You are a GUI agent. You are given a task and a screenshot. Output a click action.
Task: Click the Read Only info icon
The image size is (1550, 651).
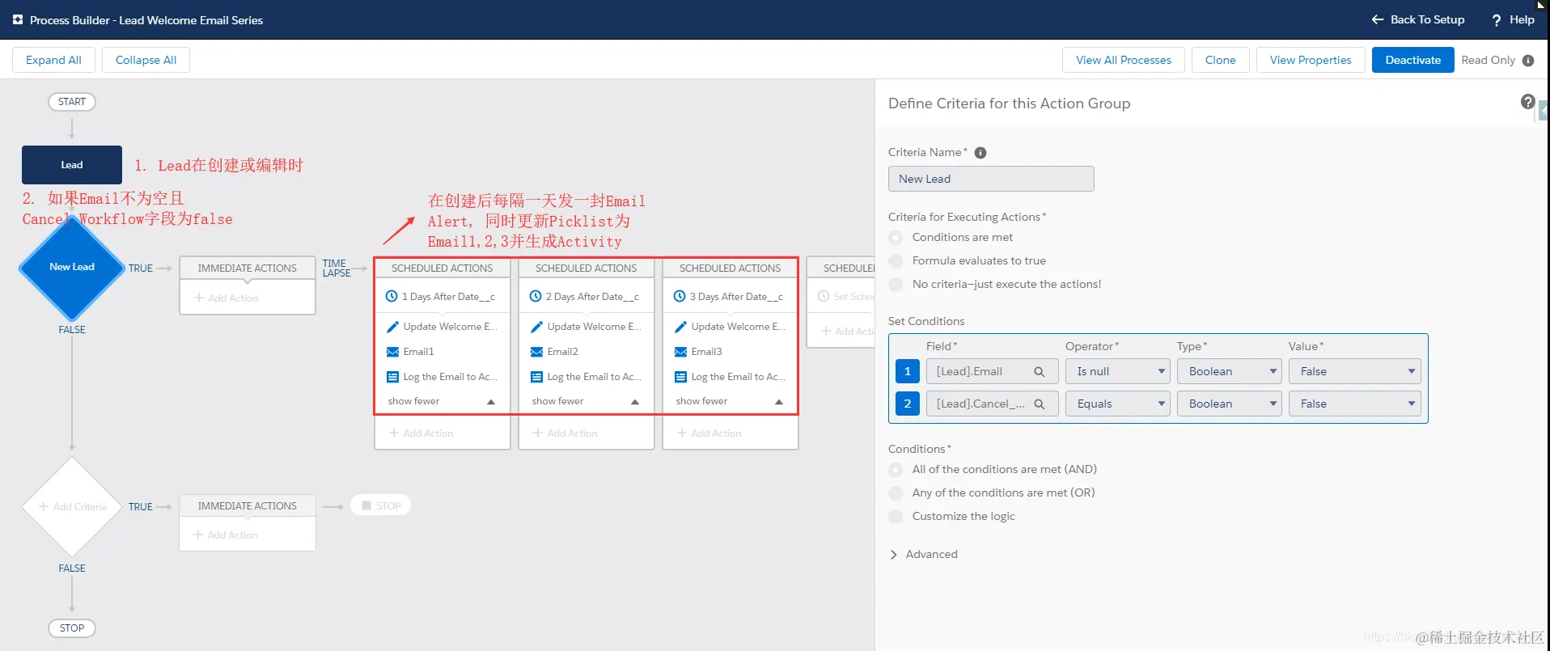point(1528,61)
